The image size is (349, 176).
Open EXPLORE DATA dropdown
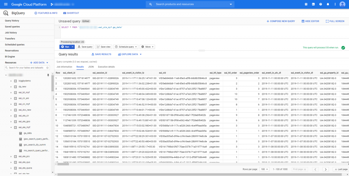(130, 54)
